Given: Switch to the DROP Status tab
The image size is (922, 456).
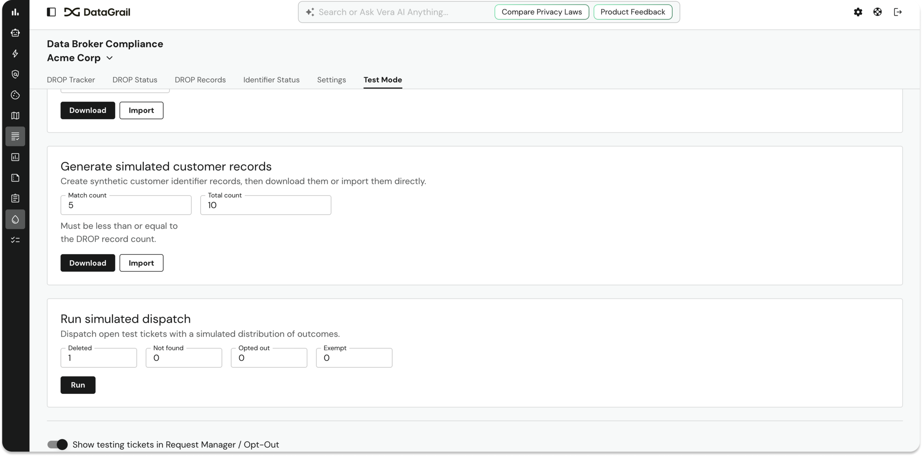Looking at the screenshot, I should pos(135,80).
